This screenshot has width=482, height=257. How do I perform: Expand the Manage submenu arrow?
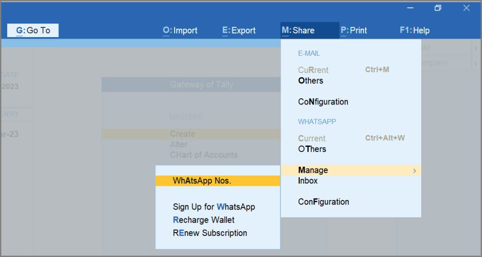click(x=414, y=170)
